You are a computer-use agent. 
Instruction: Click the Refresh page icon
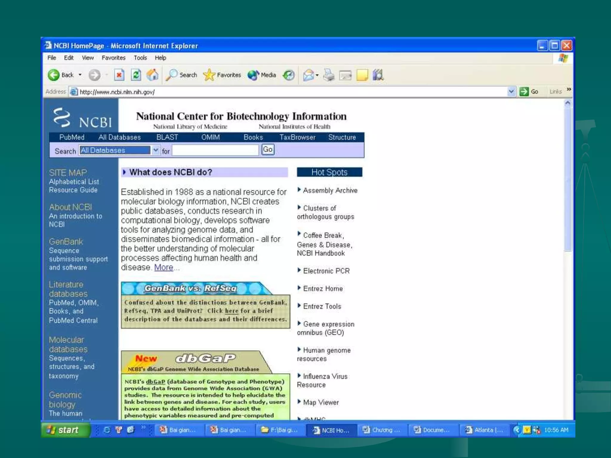[x=136, y=75]
